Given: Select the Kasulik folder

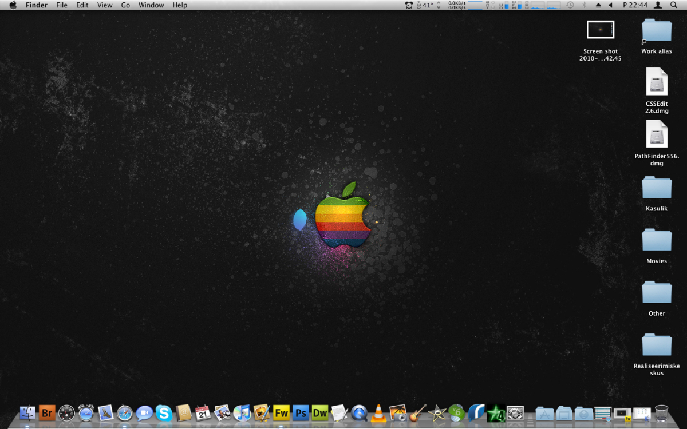Looking at the screenshot, I should [657, 193].
